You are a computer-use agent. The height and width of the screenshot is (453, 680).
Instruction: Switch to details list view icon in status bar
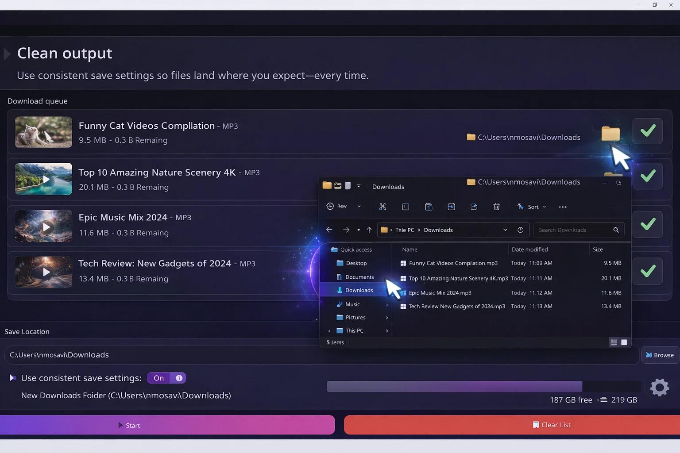point(614,342)
